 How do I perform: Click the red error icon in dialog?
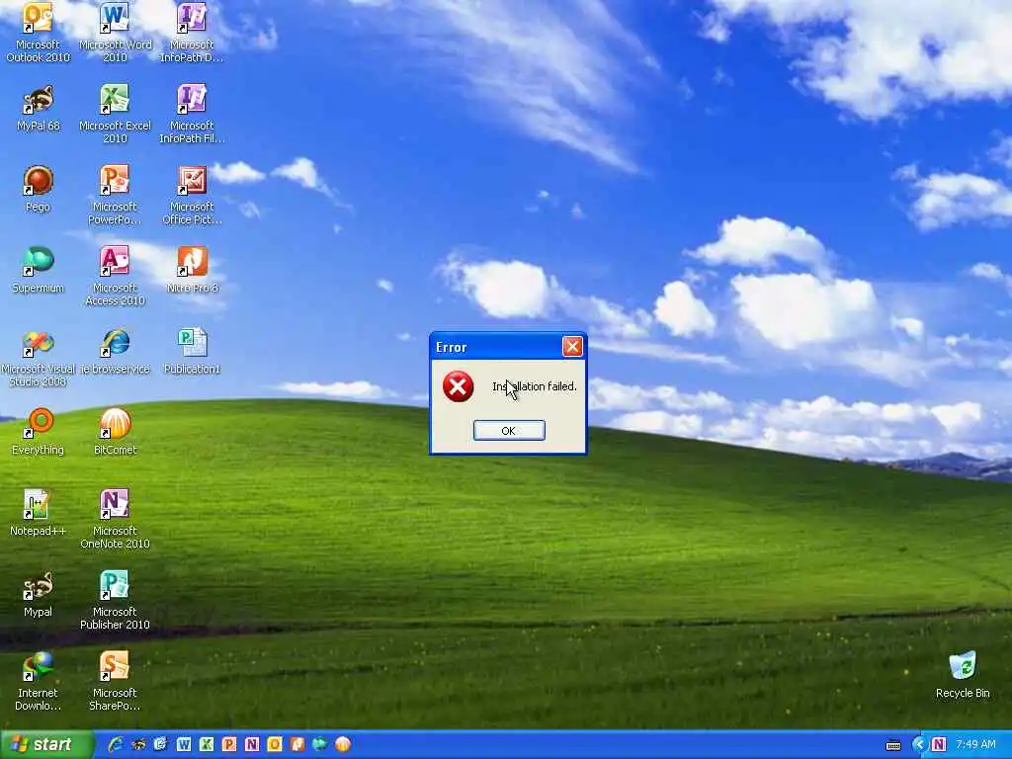458,386
